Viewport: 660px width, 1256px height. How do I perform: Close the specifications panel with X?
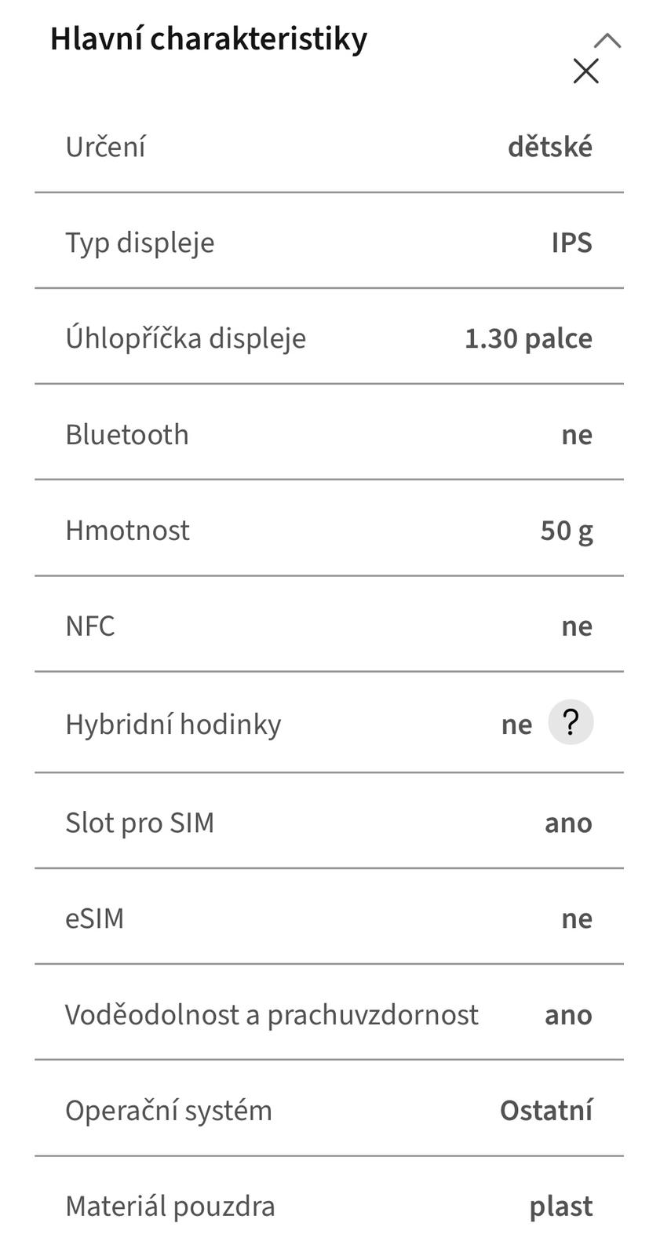pos(585,71)
